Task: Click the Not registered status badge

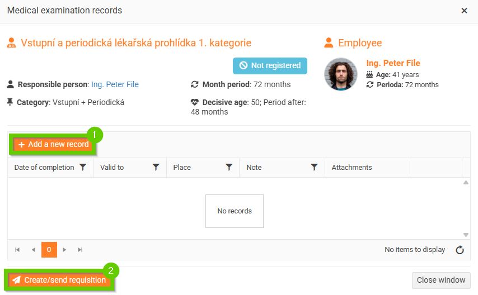Action: pos(270,65)
